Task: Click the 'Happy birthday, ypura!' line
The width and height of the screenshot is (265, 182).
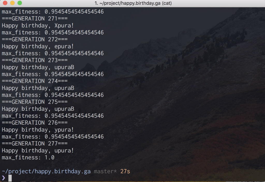Action: [x=38, y=130]
